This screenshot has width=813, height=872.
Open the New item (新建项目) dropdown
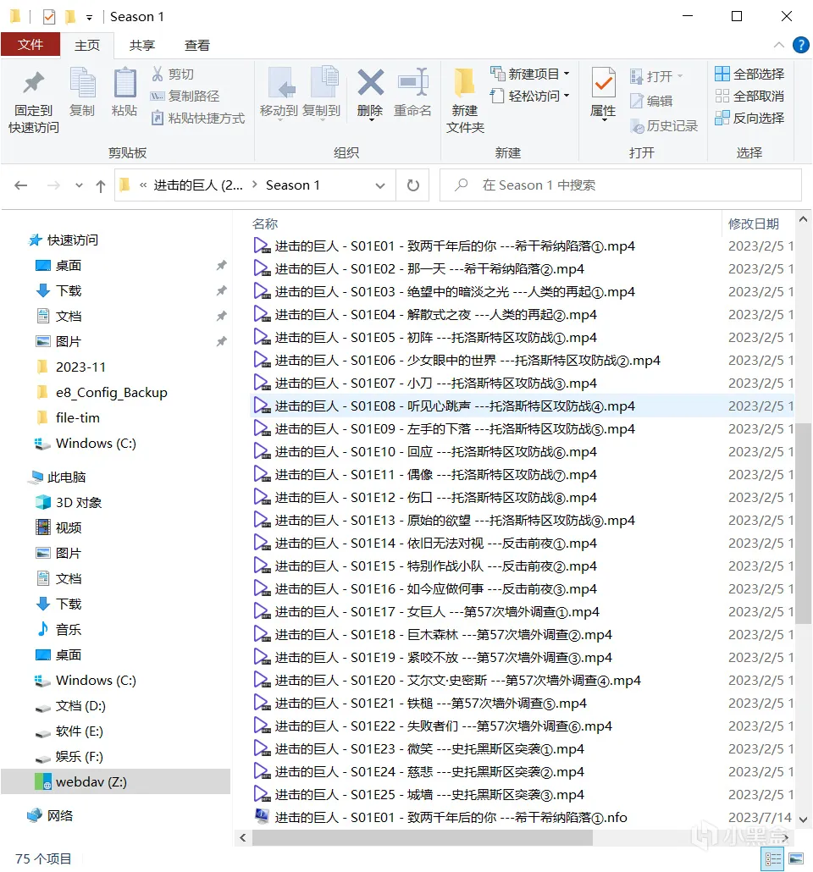(530, 74)
